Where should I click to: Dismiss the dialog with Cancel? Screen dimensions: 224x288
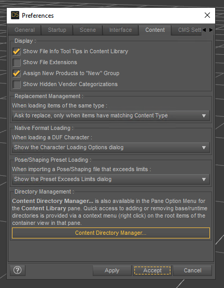click(x=192, y=270)
